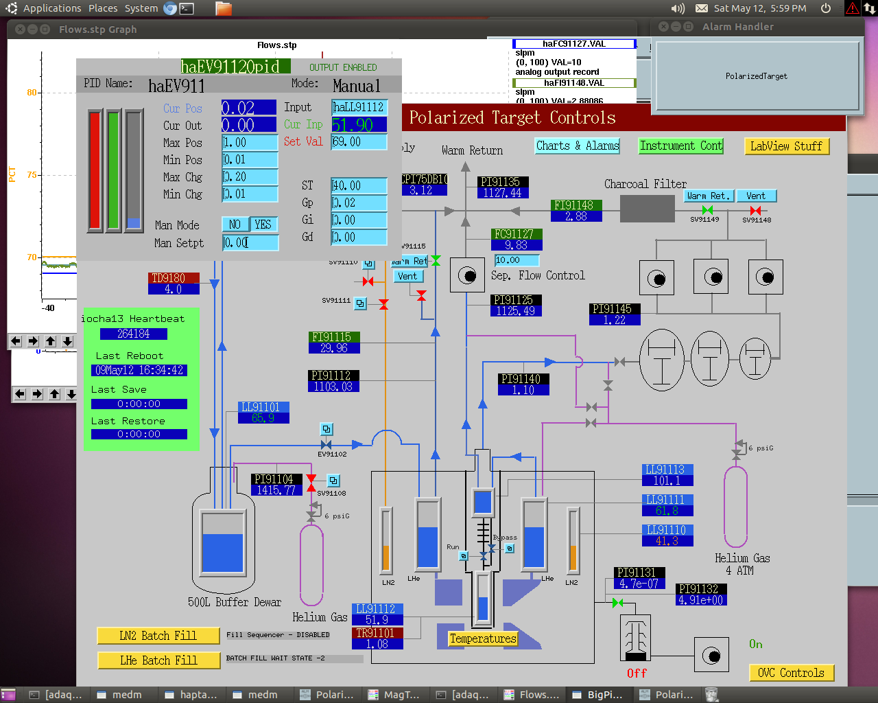Open the LabView Stuff button

[787, 146]
